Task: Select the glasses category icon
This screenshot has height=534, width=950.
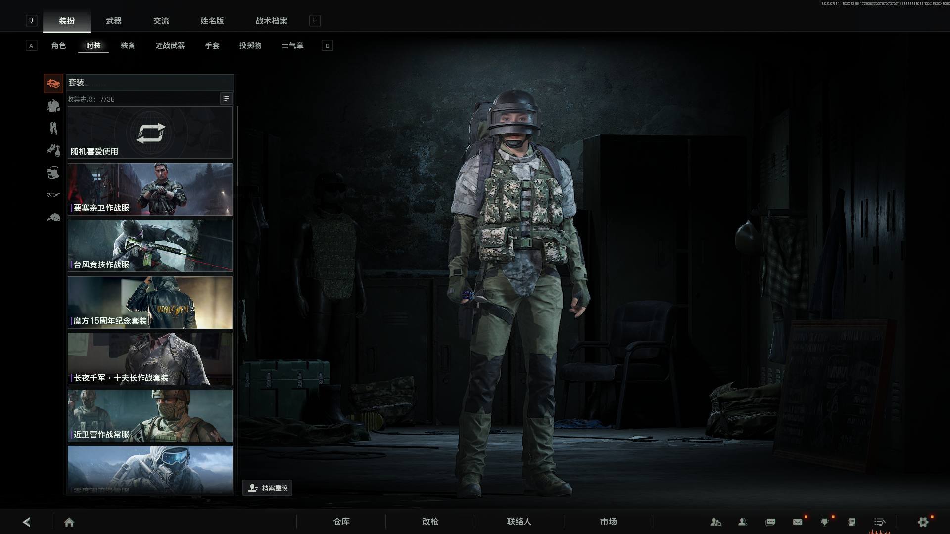Action: pos(53,195)
